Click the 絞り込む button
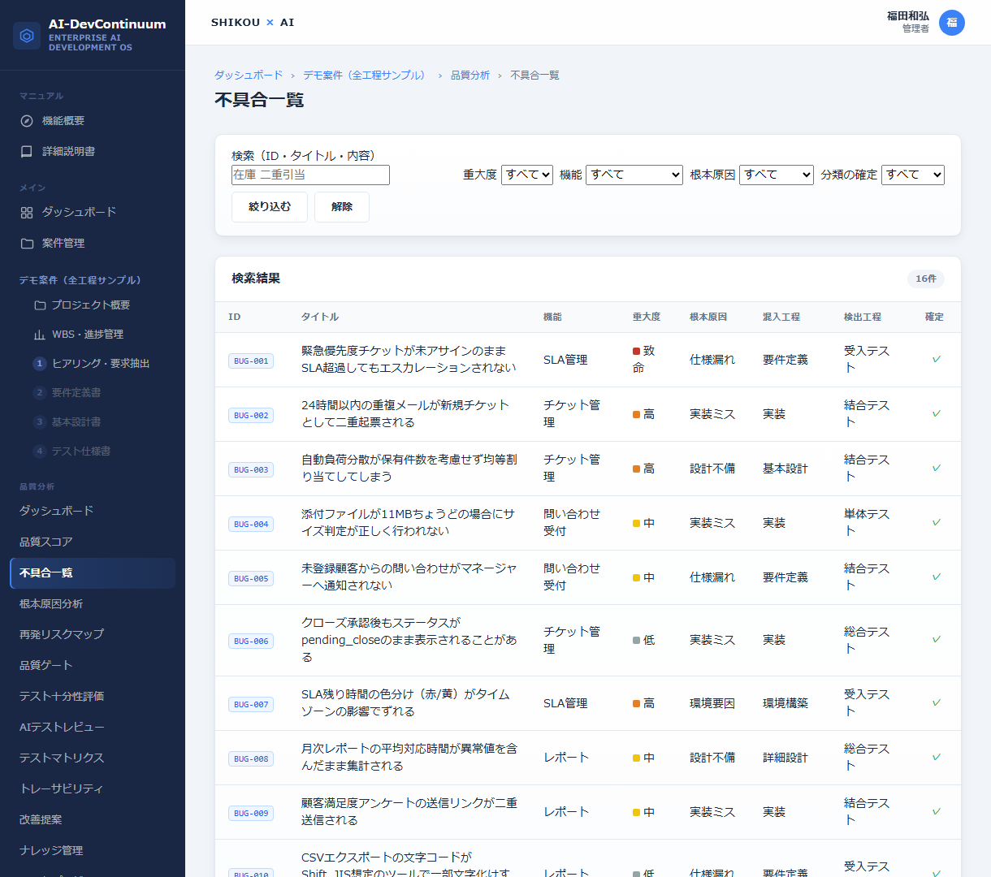 (x=270, y=207)
